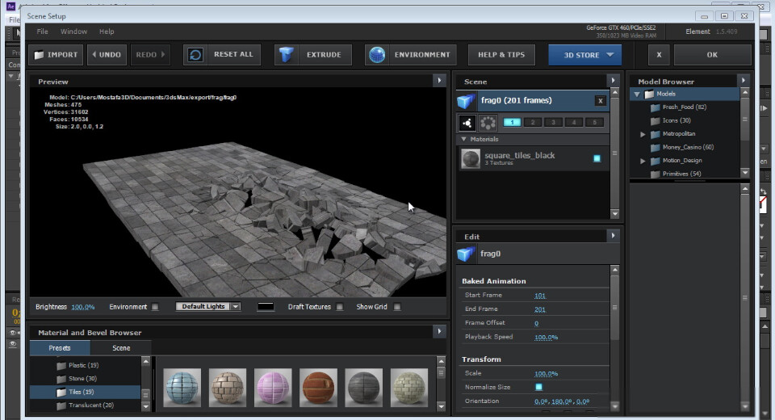775x420 pixels.
Task: Select blue tile material sphere
Action: click(182, 388)
